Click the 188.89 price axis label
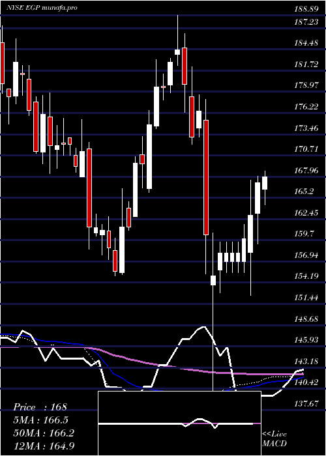Screen dimensions: 326x456 tap(306, 9)
